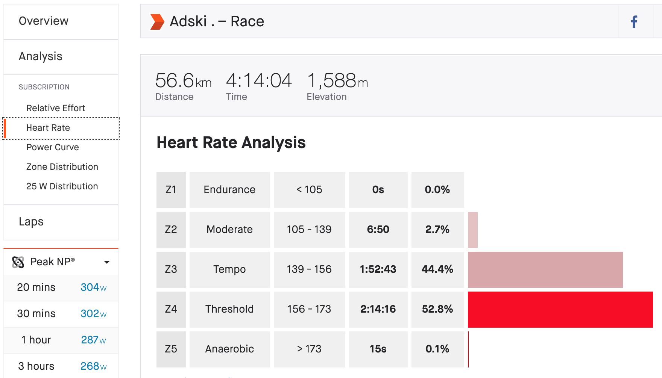Click the Facebook share icon

634,22
